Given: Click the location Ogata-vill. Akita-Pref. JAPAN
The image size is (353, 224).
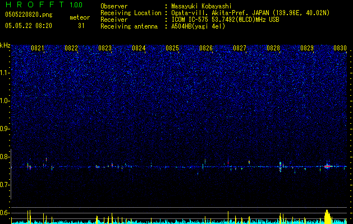Looking at the screenshot, I should pos(221,13).
